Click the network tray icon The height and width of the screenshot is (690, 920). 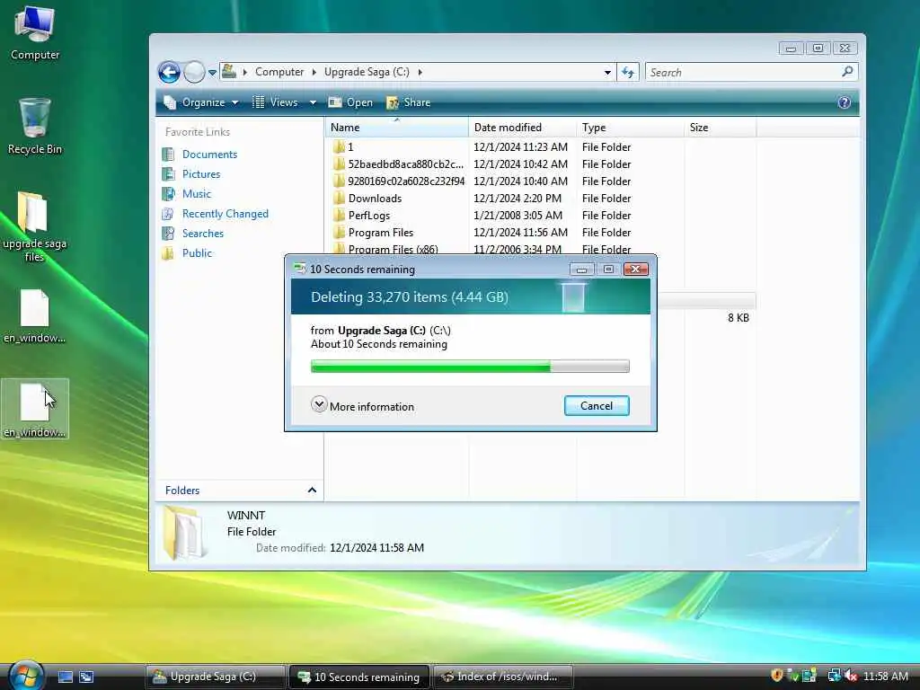[834, 676]
